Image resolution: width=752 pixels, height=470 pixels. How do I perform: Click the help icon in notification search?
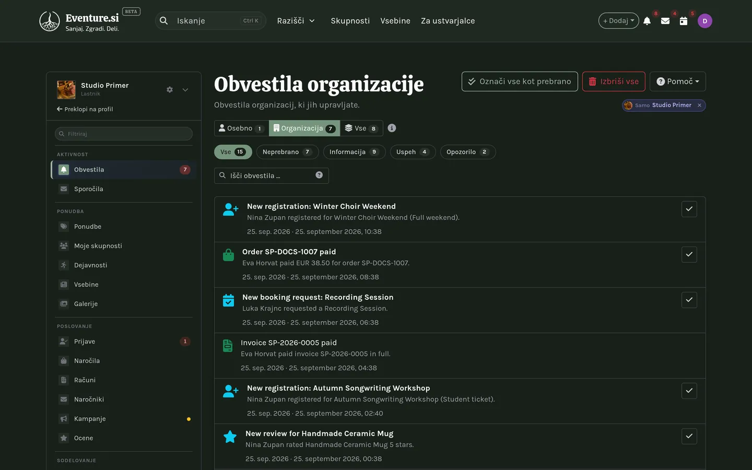(x=319, y=175)
